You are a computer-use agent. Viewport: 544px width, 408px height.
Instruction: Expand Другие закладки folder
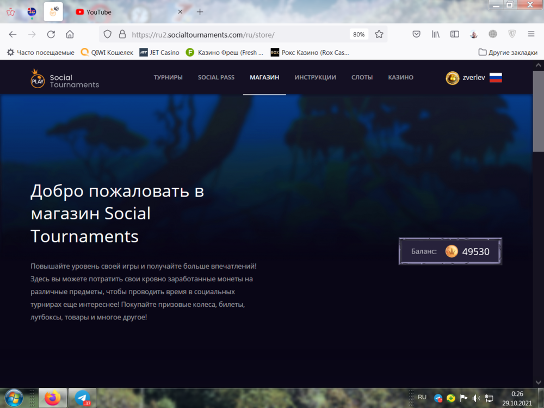(508, 52)
